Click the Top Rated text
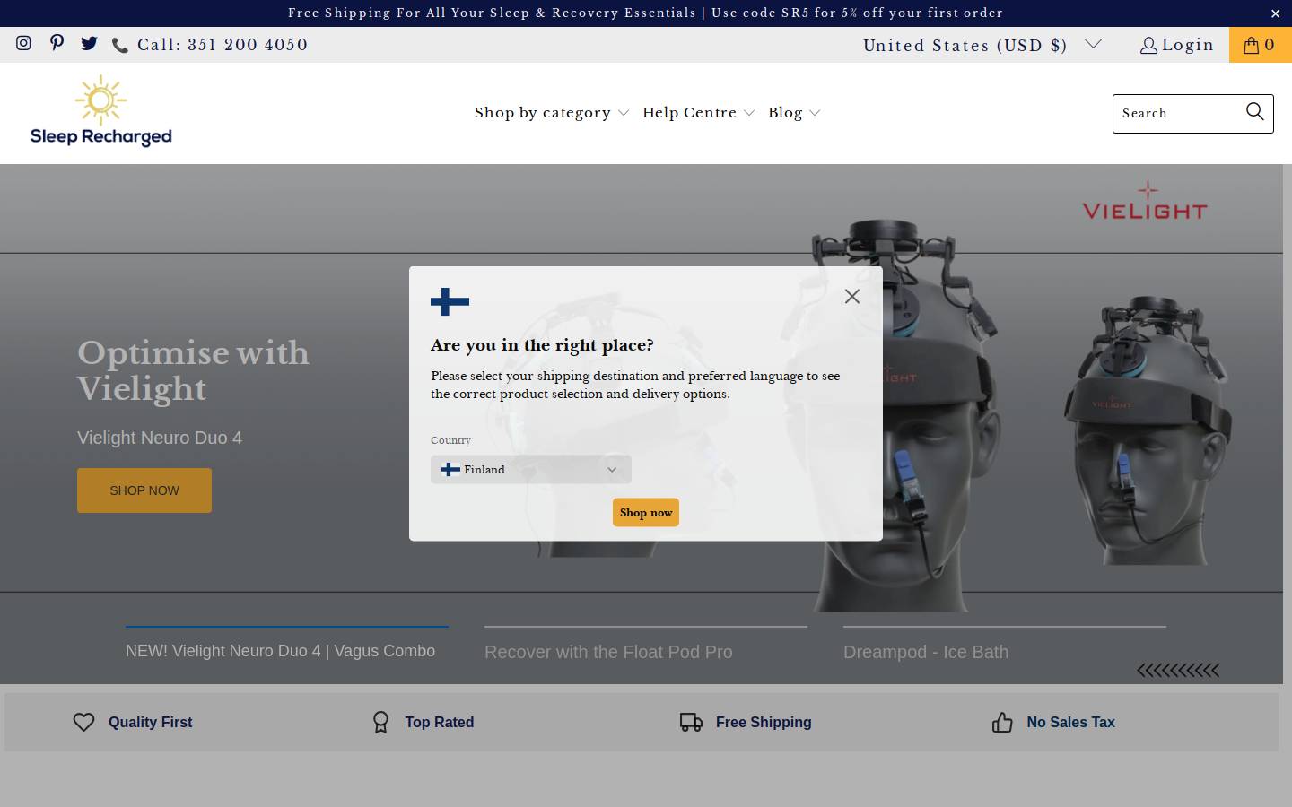 click(440, 722)
